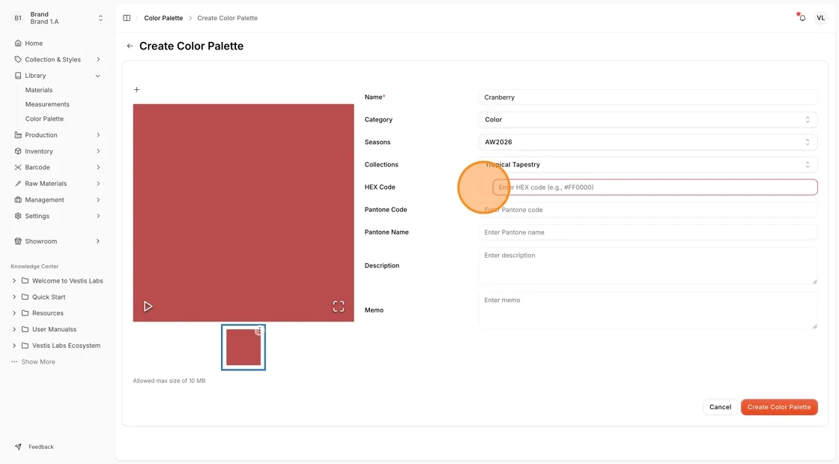
Task: Click Show More in Knowledge Center
Action: (38, 362)
